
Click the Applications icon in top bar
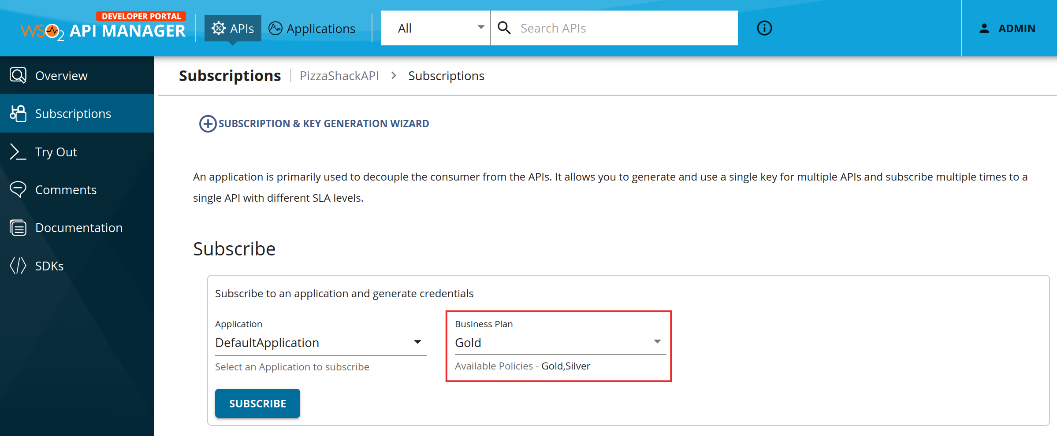pos(276,28)
